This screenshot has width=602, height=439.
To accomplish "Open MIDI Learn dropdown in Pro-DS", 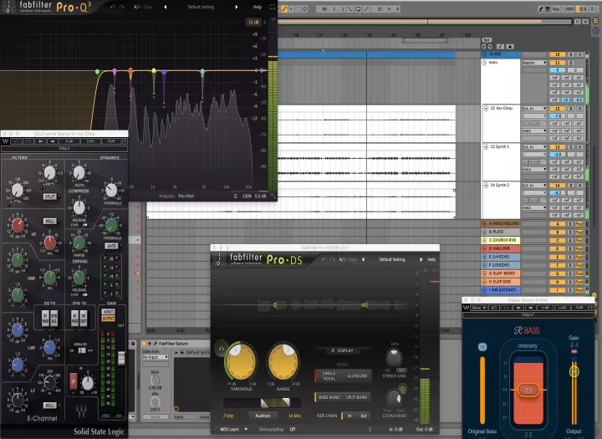I will click(234, 430).
